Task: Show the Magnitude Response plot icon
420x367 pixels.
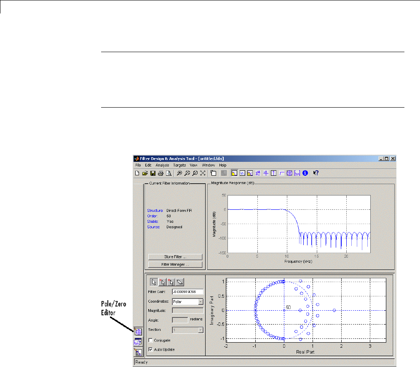Action: pos(234,173)
